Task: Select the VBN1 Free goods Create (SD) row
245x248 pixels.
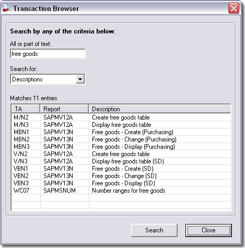Action: (x=121, y=169)
